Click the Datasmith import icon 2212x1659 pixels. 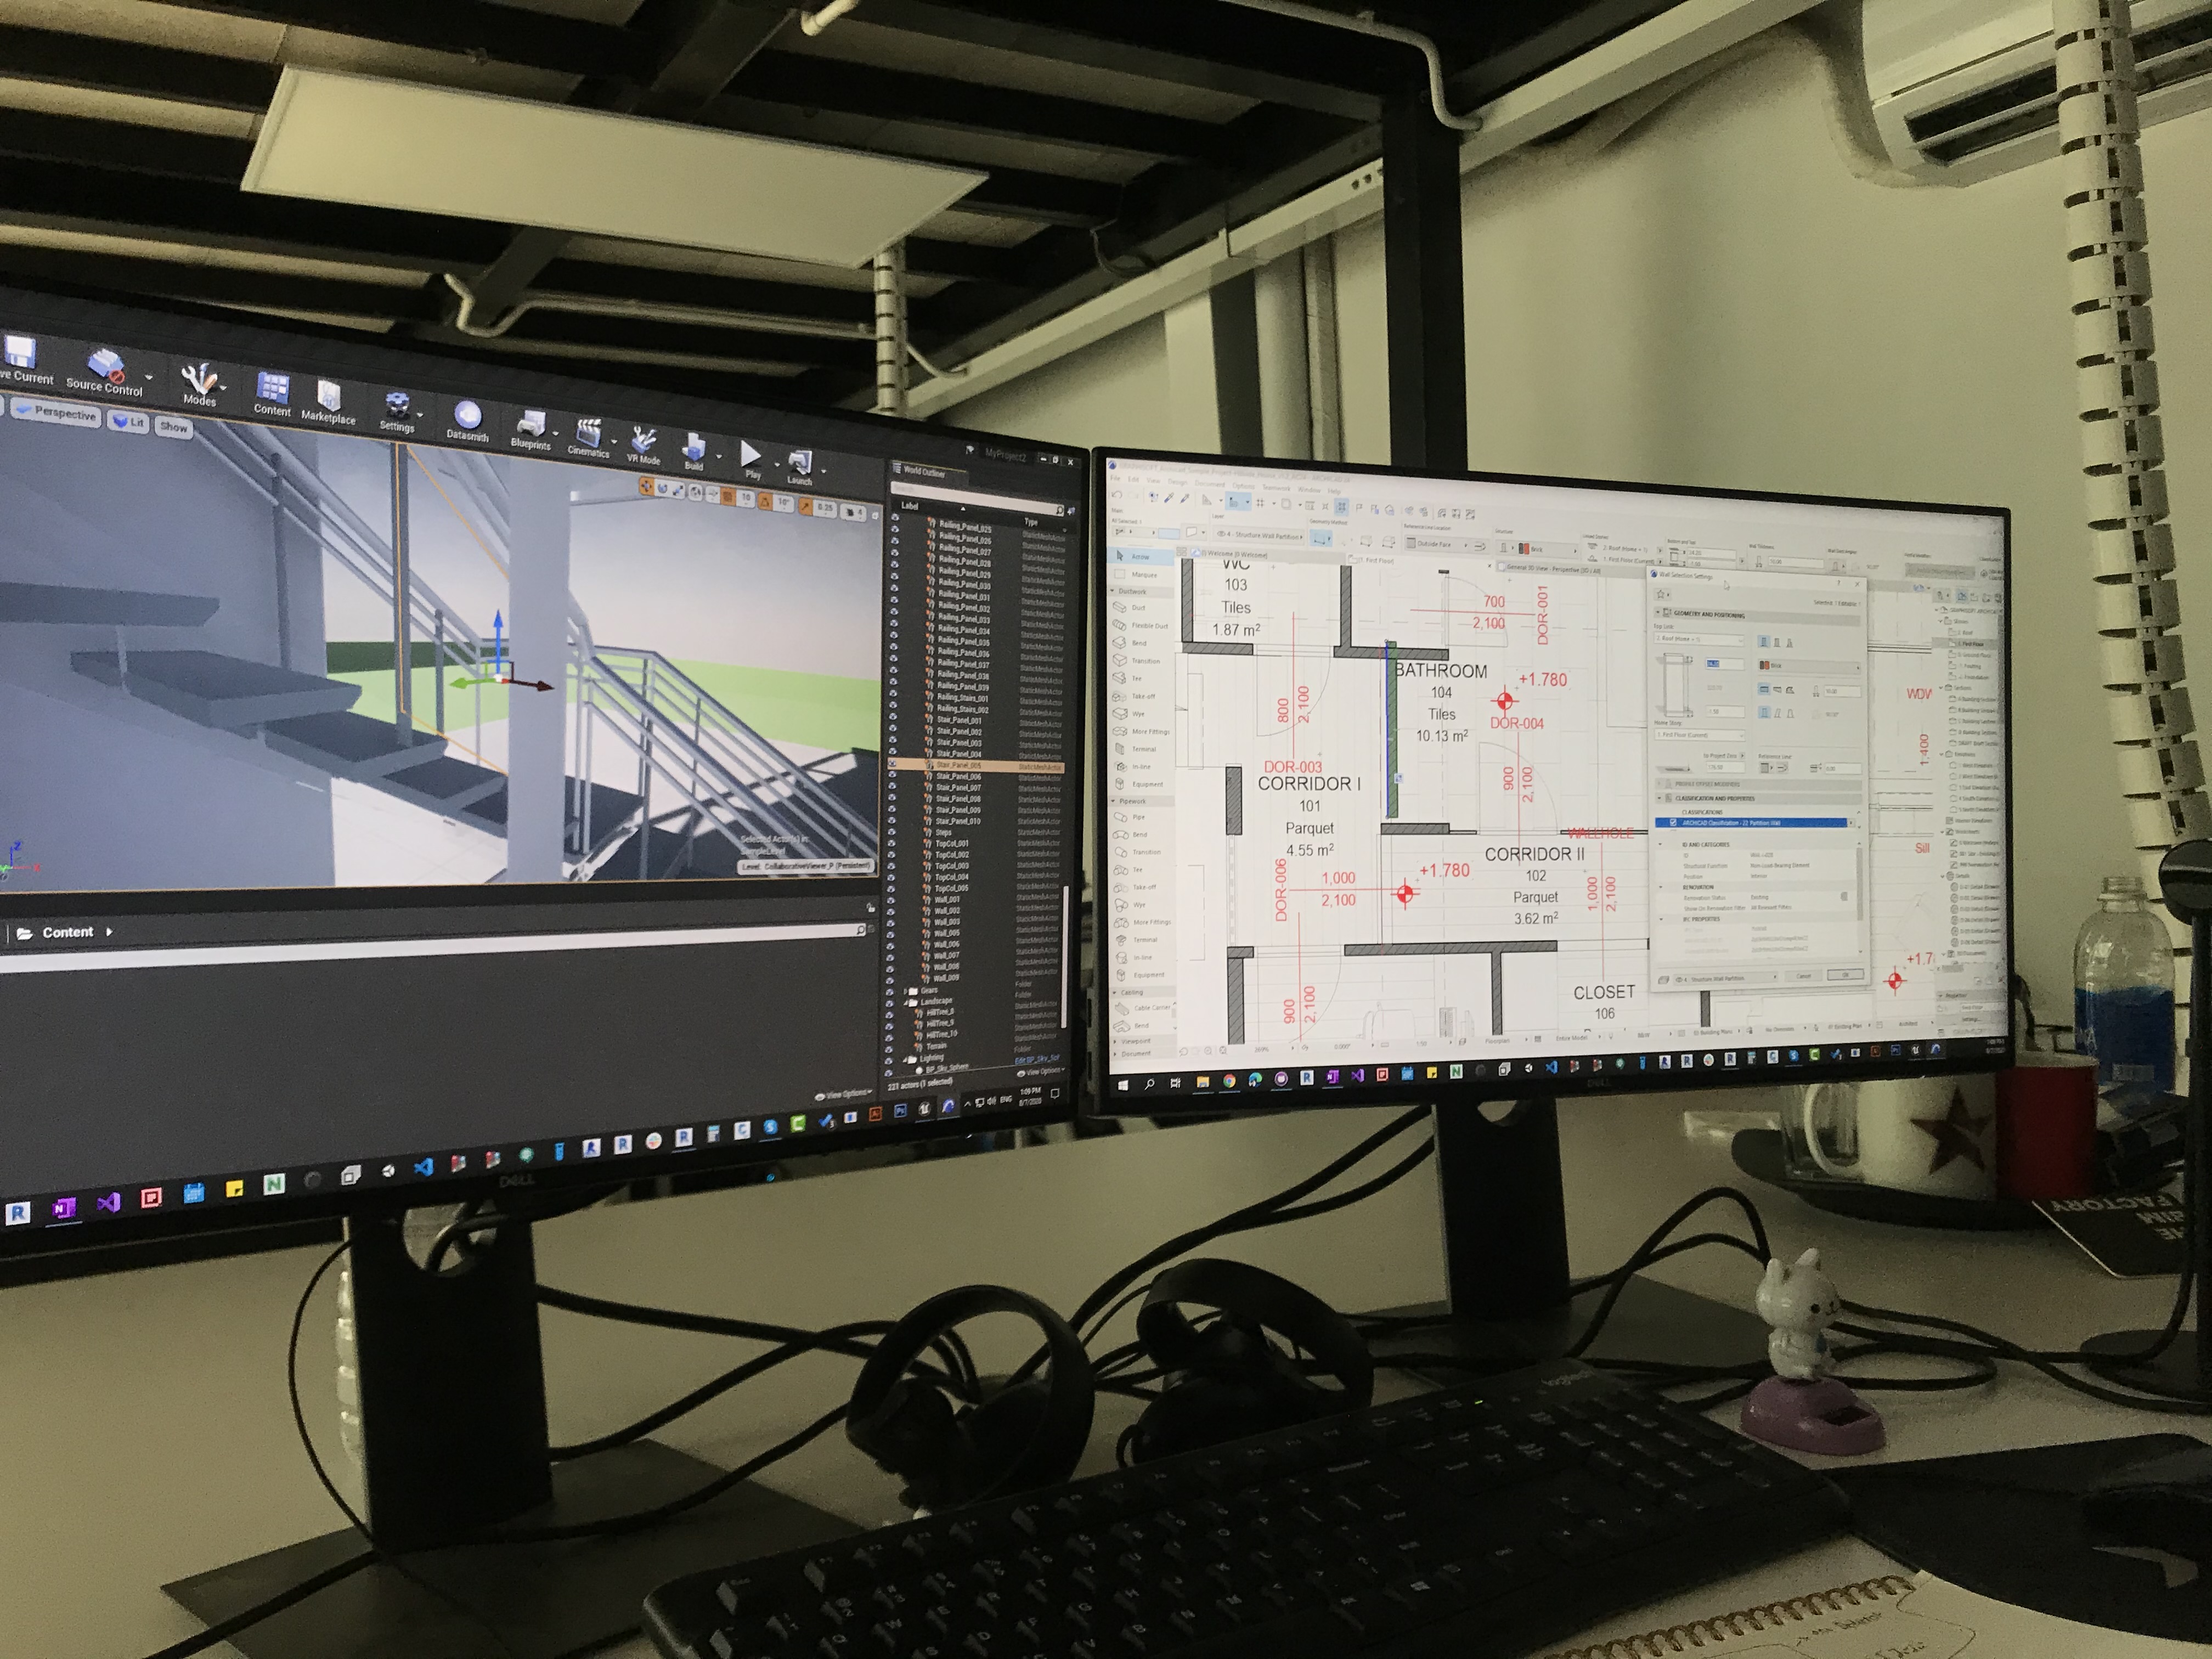click(467, 415)
